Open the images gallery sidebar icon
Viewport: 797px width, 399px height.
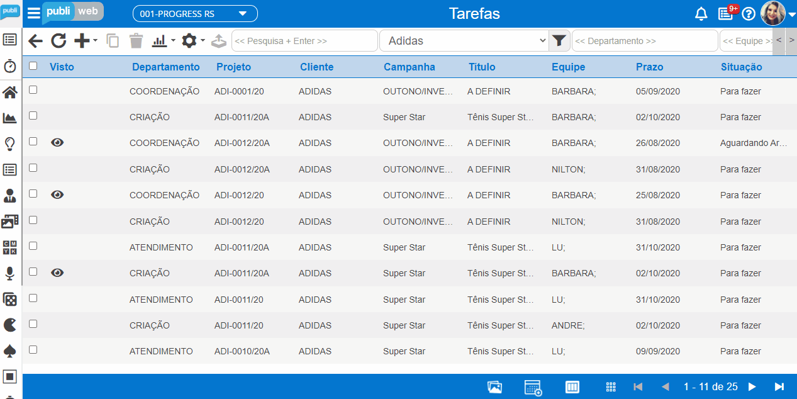pyautogui.click(x=10, y=221)
